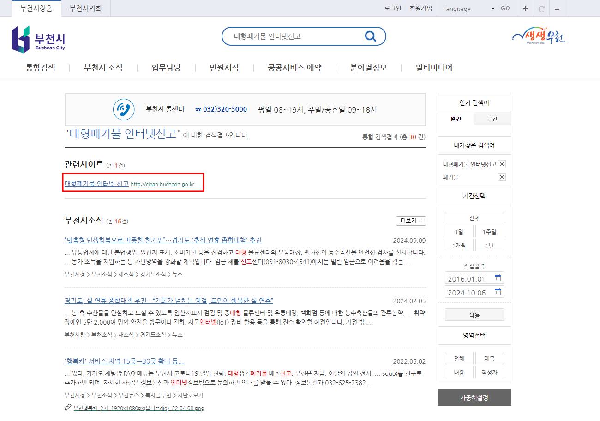The height and width of the screenshot is (421, 600).
Task: Open 통합검색 menu
Action: tap(41, 67)
